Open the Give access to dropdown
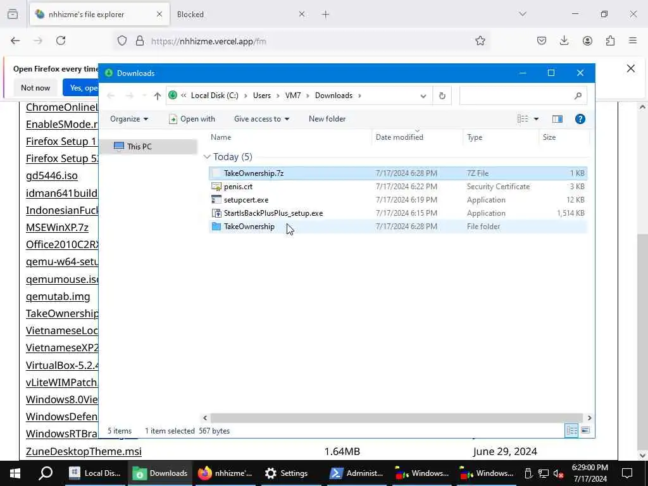Screen dimensions: 648x486 tap(261, 119)
